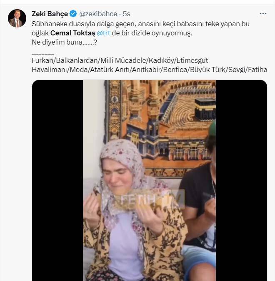Viewport: 275px width, 281px height.
Task: Click the blue verified badge
Action: point(73,14)
